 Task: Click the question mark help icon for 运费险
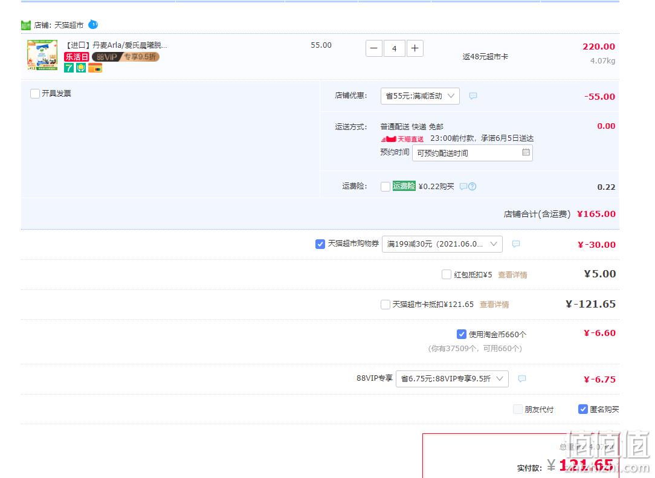(x=472, y=186)
